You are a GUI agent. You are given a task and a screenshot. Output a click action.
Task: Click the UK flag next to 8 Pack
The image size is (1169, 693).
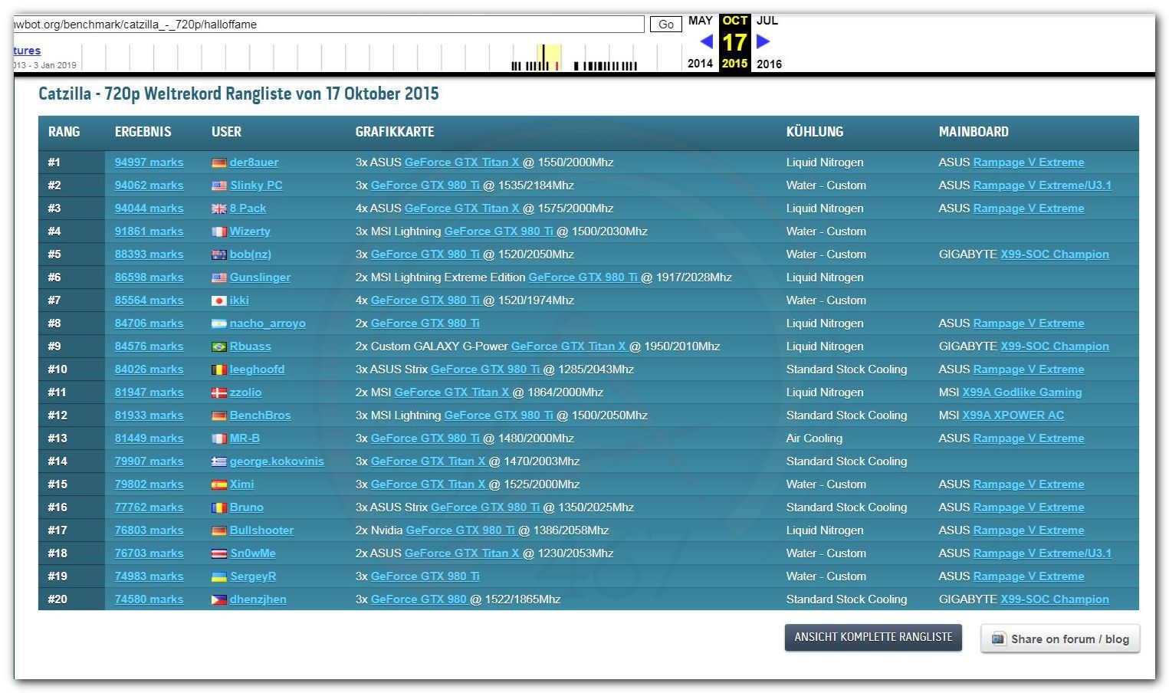coord(219,209)
